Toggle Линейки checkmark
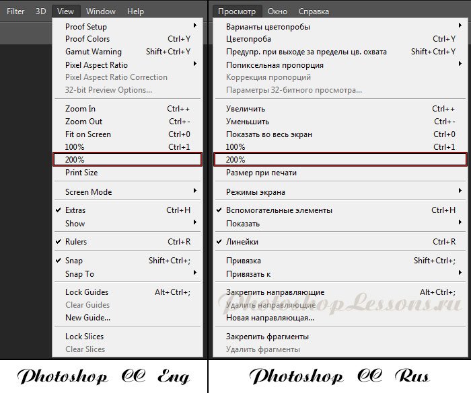 (x=340, y=241)
